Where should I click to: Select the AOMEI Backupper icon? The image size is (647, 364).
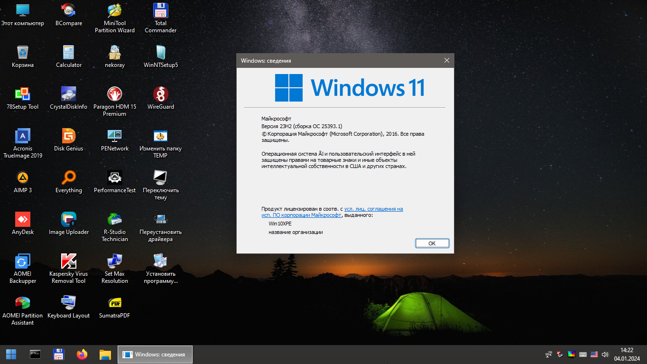point(22,269)
